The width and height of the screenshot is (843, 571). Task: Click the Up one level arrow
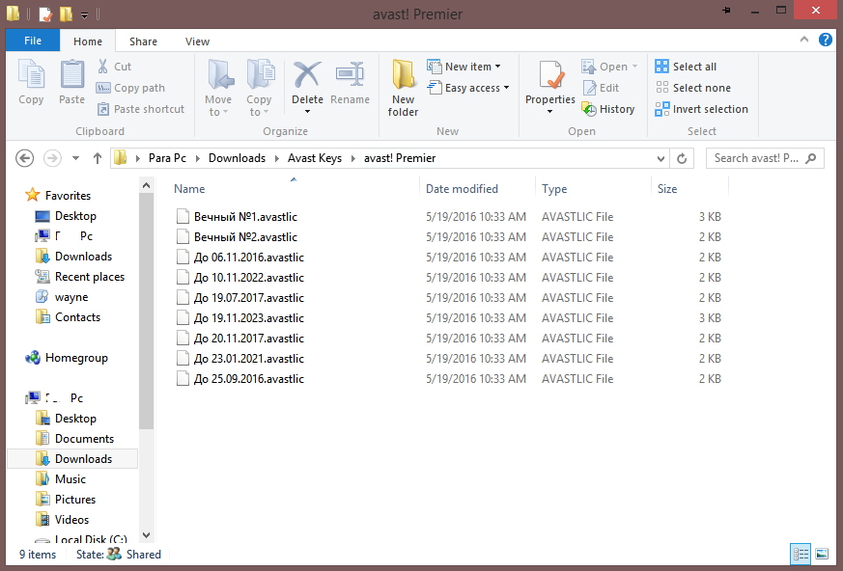pos(98,158)
